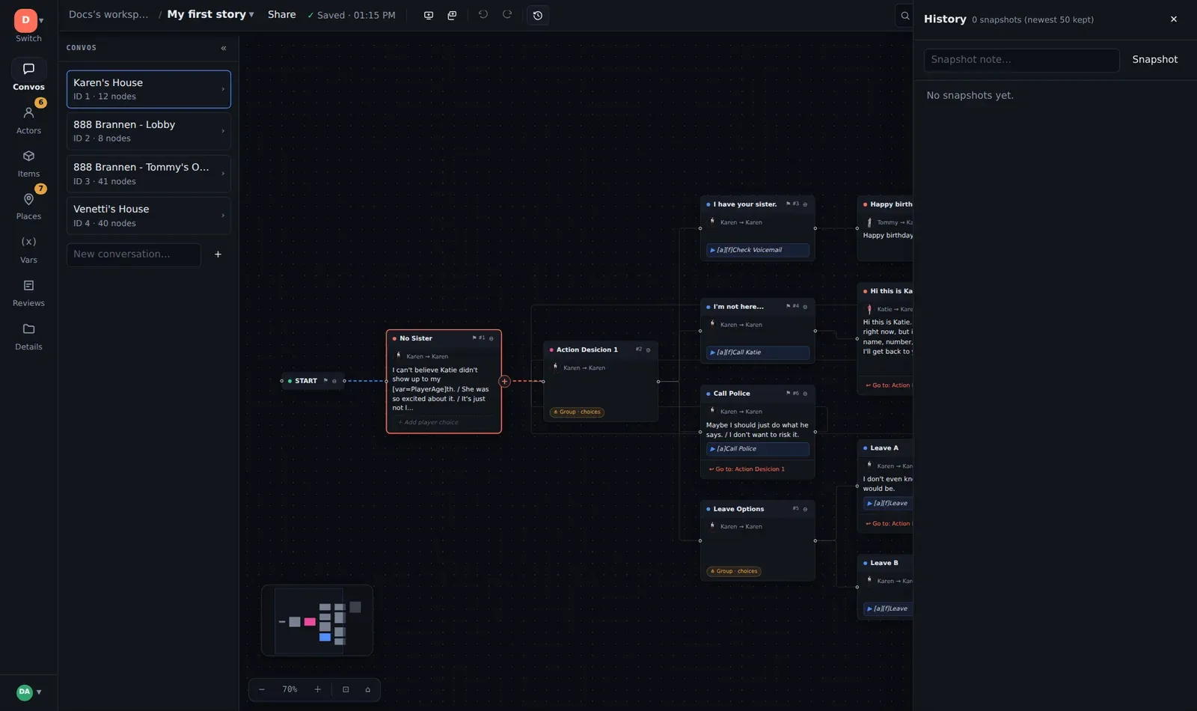Open the My first story dropdown

(210, 14)
